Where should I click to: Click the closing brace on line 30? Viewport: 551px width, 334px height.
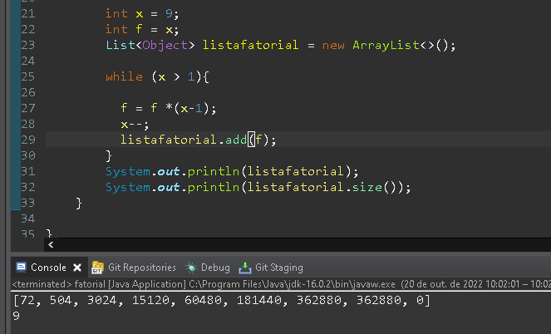click(109, 155)
